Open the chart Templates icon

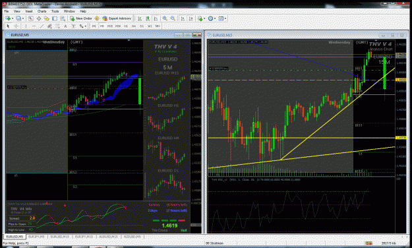coord(221,18)
